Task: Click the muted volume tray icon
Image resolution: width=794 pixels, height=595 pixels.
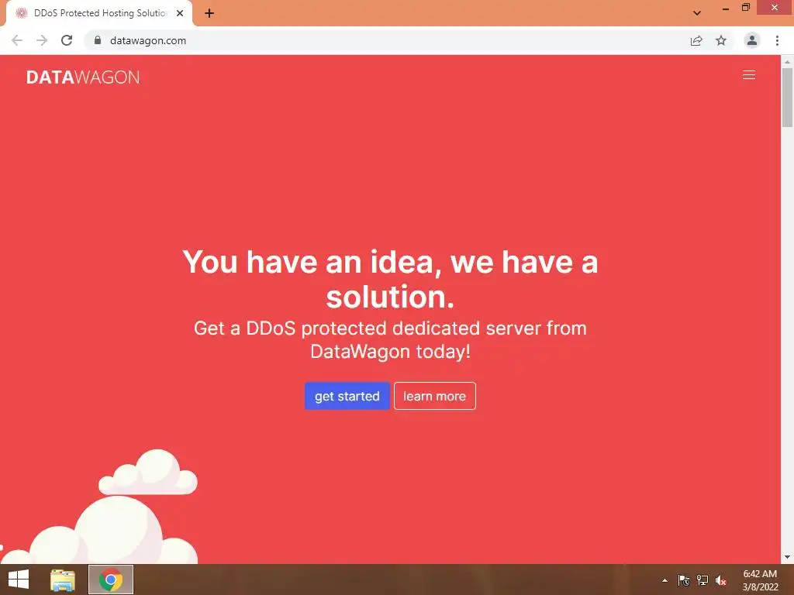Action: point(721,580)
